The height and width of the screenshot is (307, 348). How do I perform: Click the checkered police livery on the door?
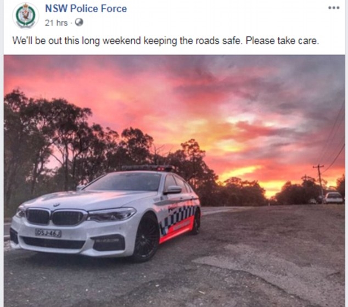177,217
